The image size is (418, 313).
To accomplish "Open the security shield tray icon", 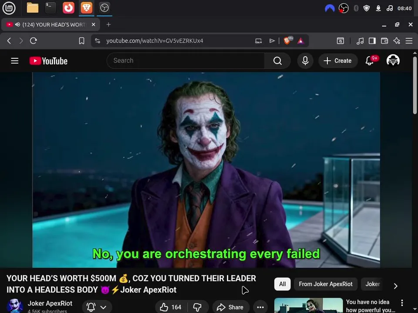I will click(x=367, y=8).
